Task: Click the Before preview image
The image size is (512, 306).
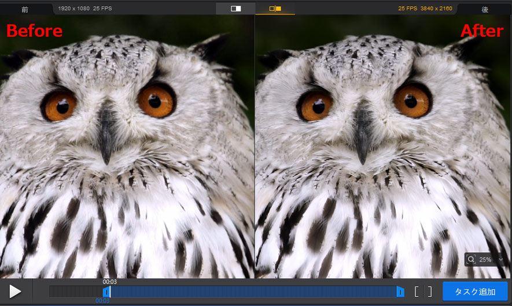Action: 127,146
